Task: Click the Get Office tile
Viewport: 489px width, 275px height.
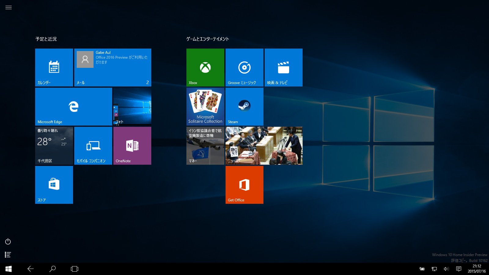Action: (244, 185)
